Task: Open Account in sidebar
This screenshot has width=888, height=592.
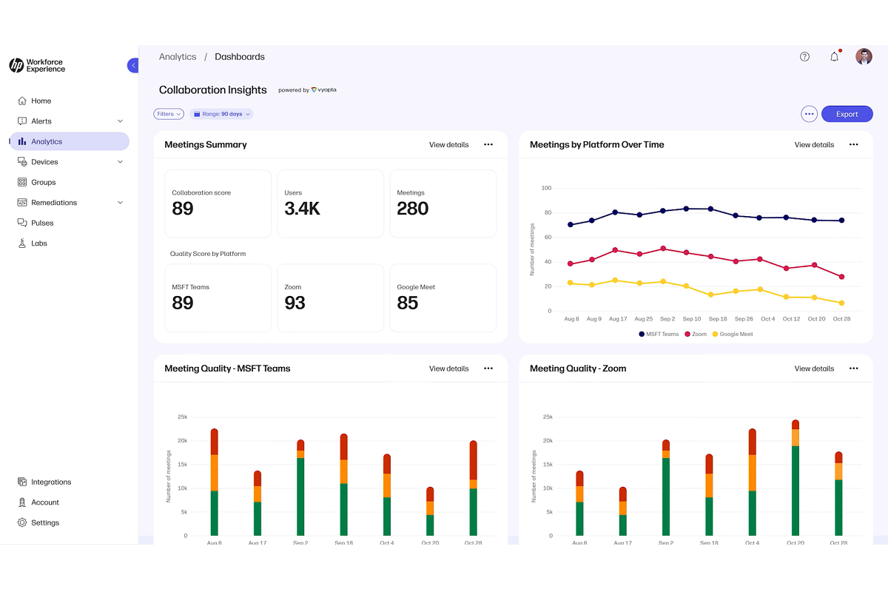Action: tap(70, 502)
